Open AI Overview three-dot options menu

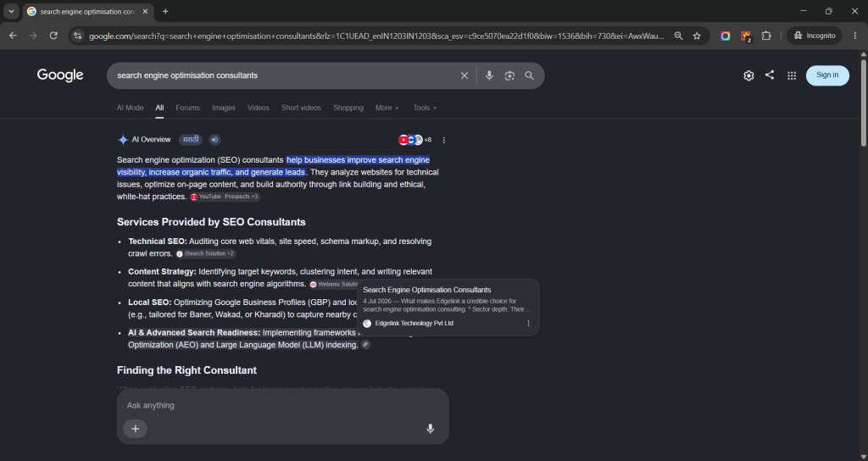[443, 141]
